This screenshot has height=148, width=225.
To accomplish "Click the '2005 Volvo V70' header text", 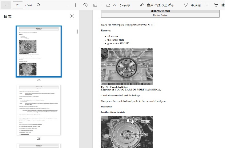I will (160, 11).
